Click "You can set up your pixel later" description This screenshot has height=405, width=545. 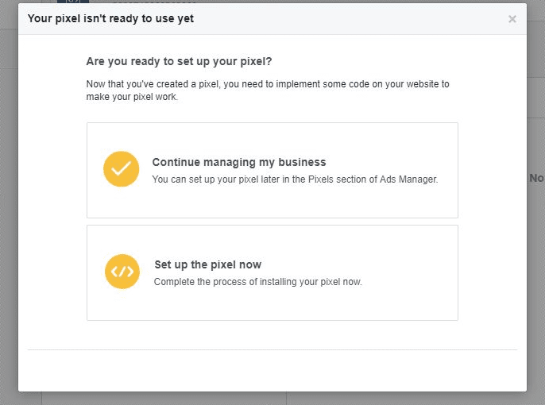click(x=295, y=179)
